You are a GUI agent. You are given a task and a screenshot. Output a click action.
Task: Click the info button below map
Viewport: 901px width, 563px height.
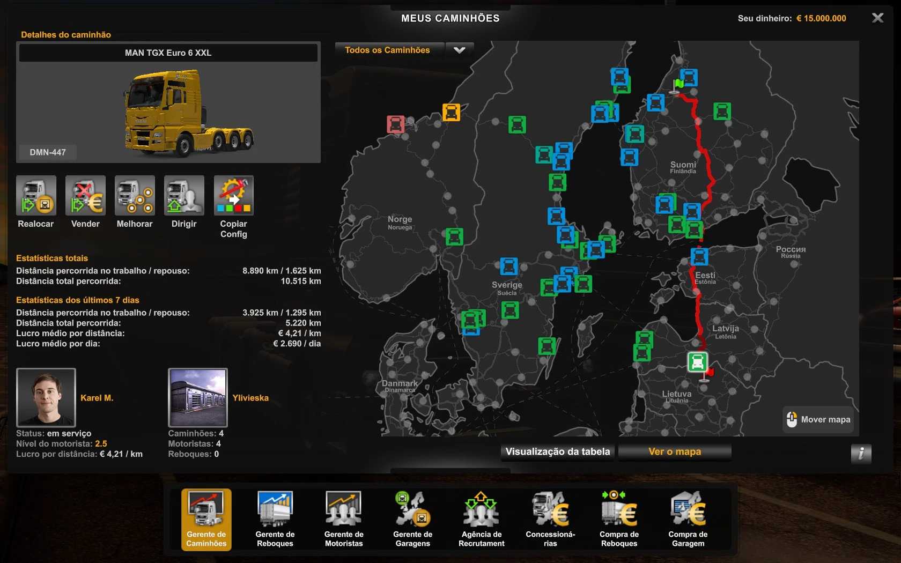pos(861,454)
